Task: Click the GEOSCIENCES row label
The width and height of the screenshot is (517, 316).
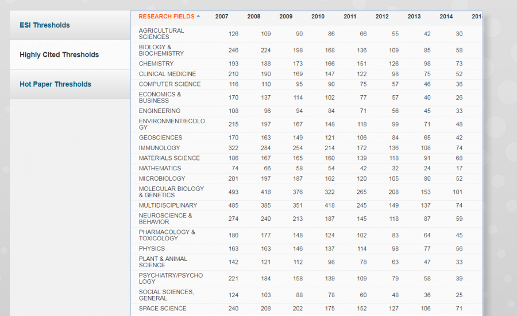Action: coord(160,138)
